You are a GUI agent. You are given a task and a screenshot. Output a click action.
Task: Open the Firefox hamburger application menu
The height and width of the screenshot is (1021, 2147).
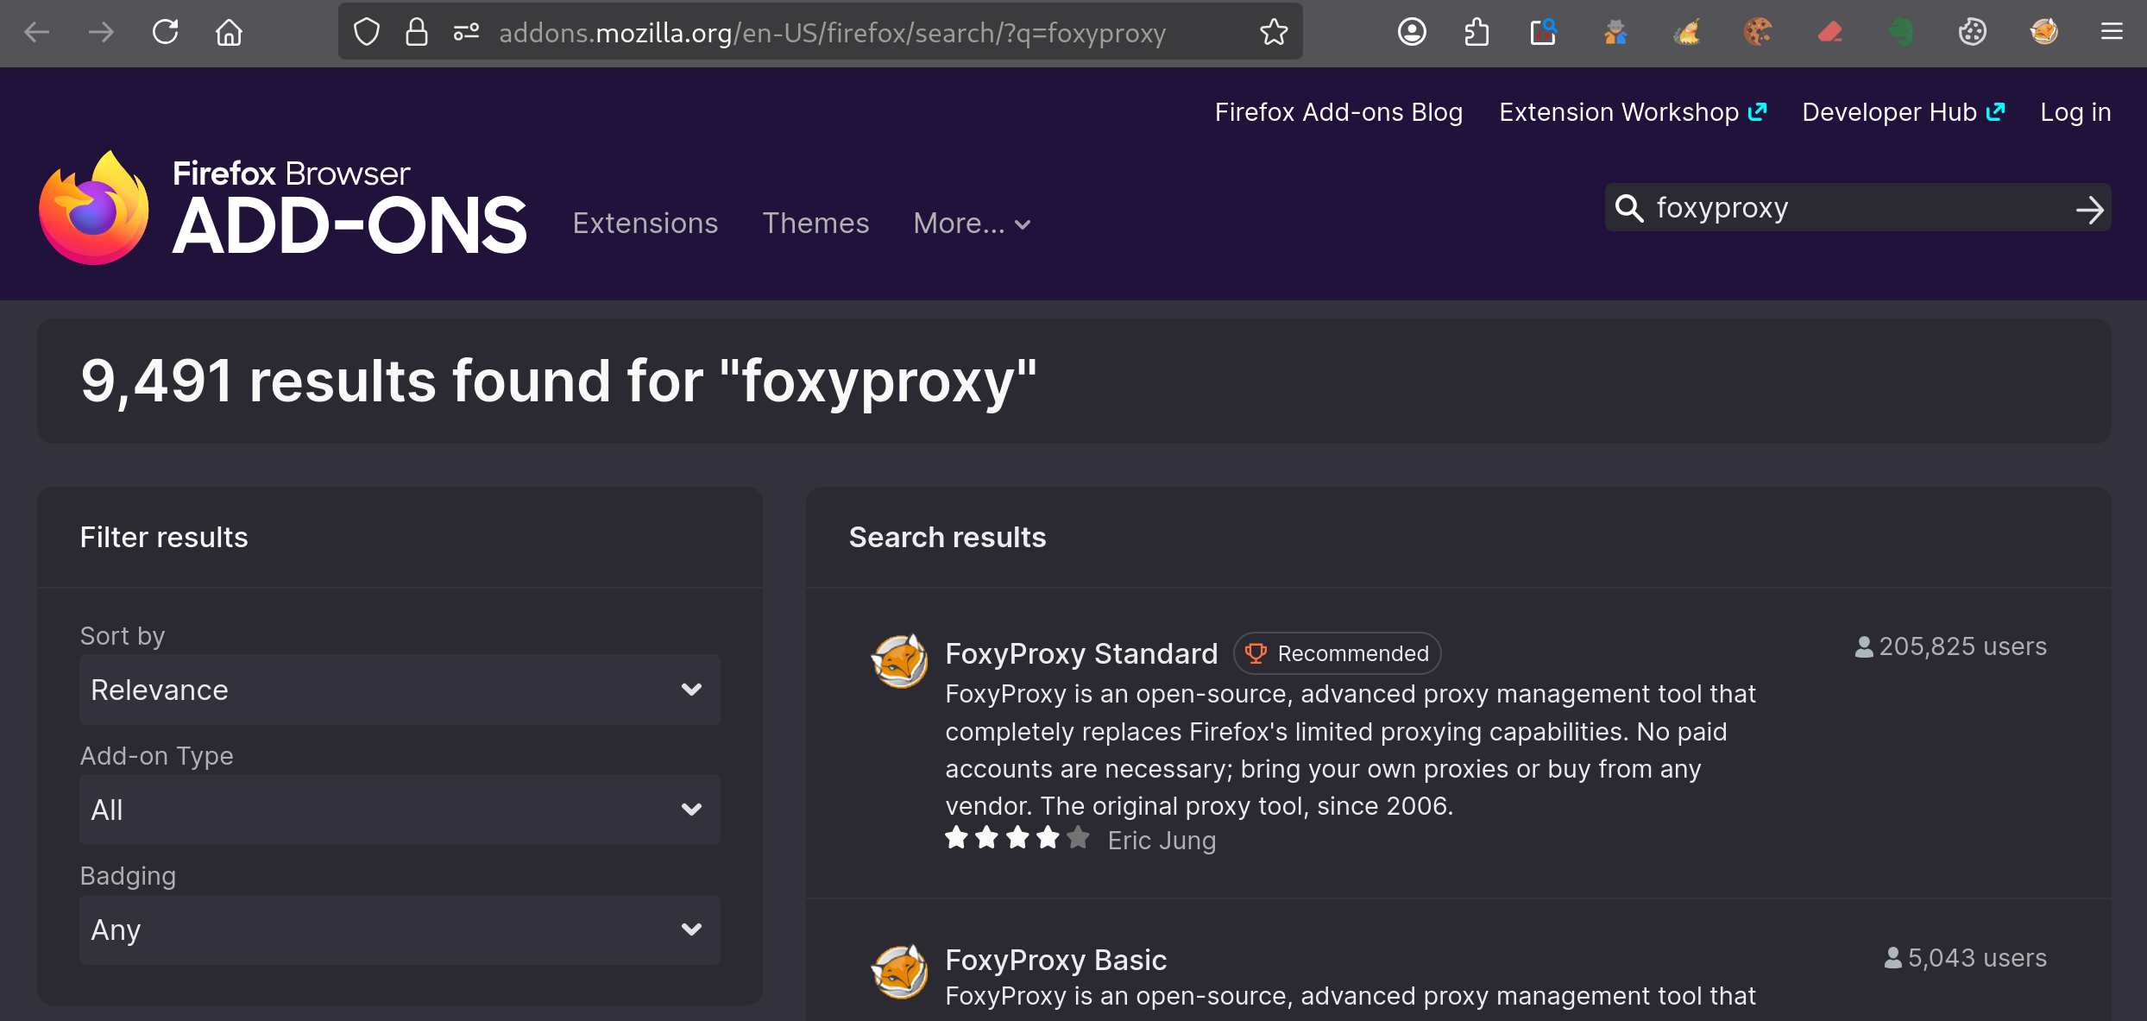[x=2112, y=33]
